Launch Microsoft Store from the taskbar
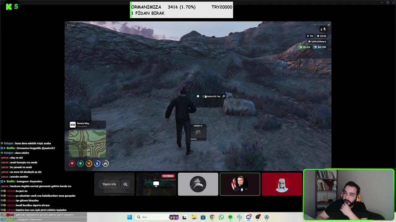 203,217
